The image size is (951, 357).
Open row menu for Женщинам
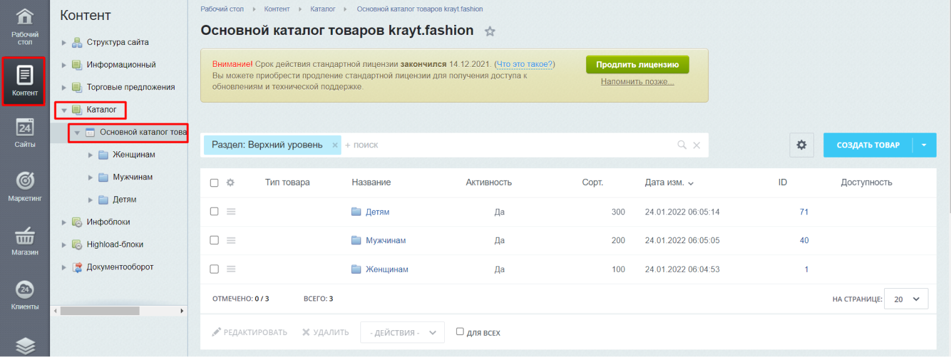[x=231, y=269]
